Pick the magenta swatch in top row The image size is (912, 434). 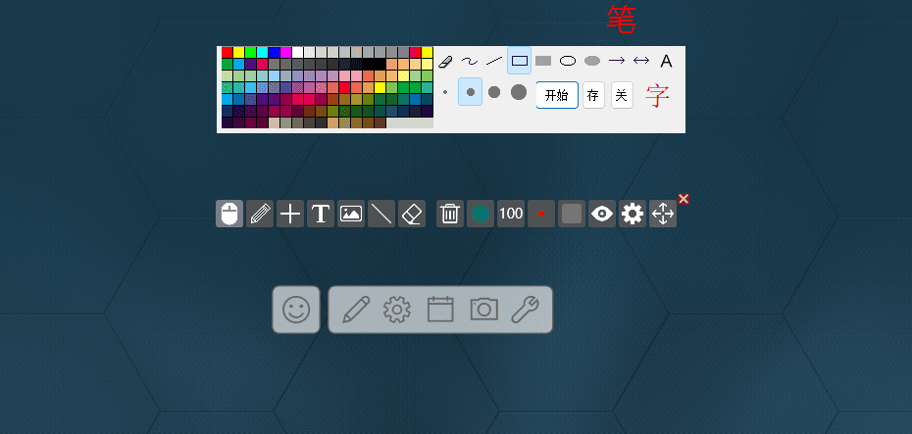(x=285, y=52)
